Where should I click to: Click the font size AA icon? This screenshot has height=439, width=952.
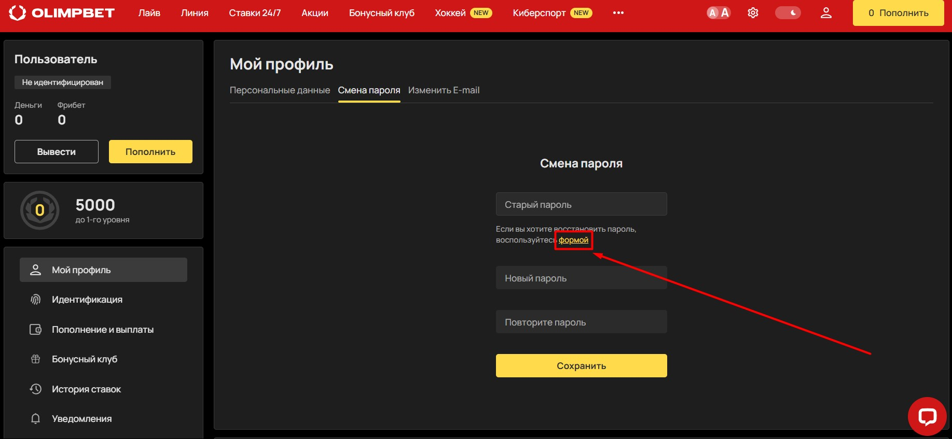pyautogui.click(x=719, y=13)
